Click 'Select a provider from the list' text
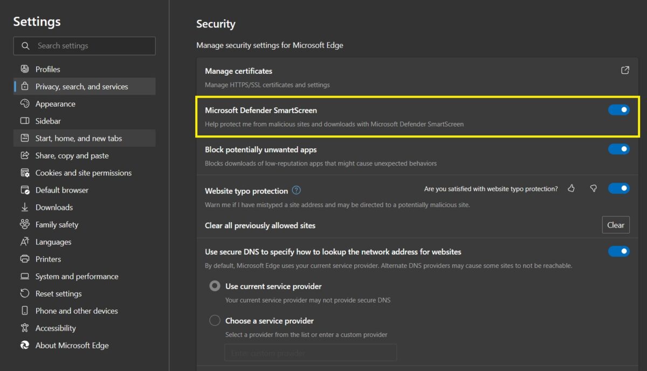This screenshot has width=647, height=371. (306, 334)
